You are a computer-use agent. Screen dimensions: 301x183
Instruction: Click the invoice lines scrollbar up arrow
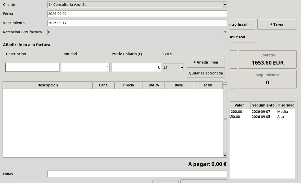[225, 83]
